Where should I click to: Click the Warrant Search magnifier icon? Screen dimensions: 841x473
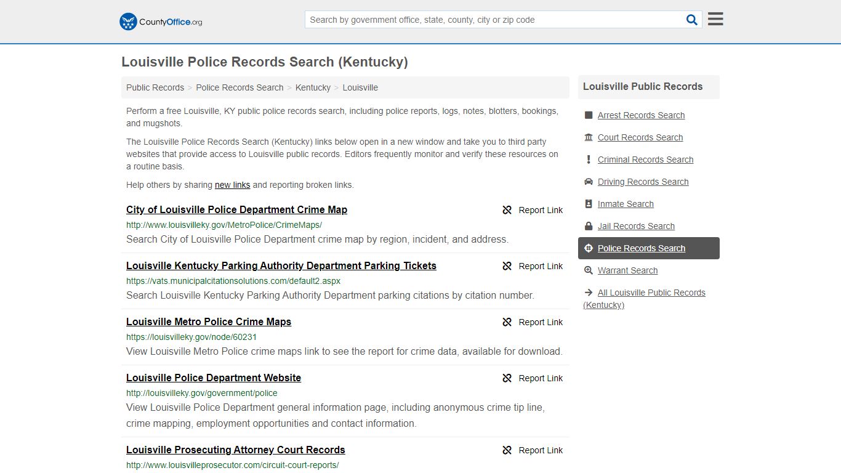click(589, 270)
